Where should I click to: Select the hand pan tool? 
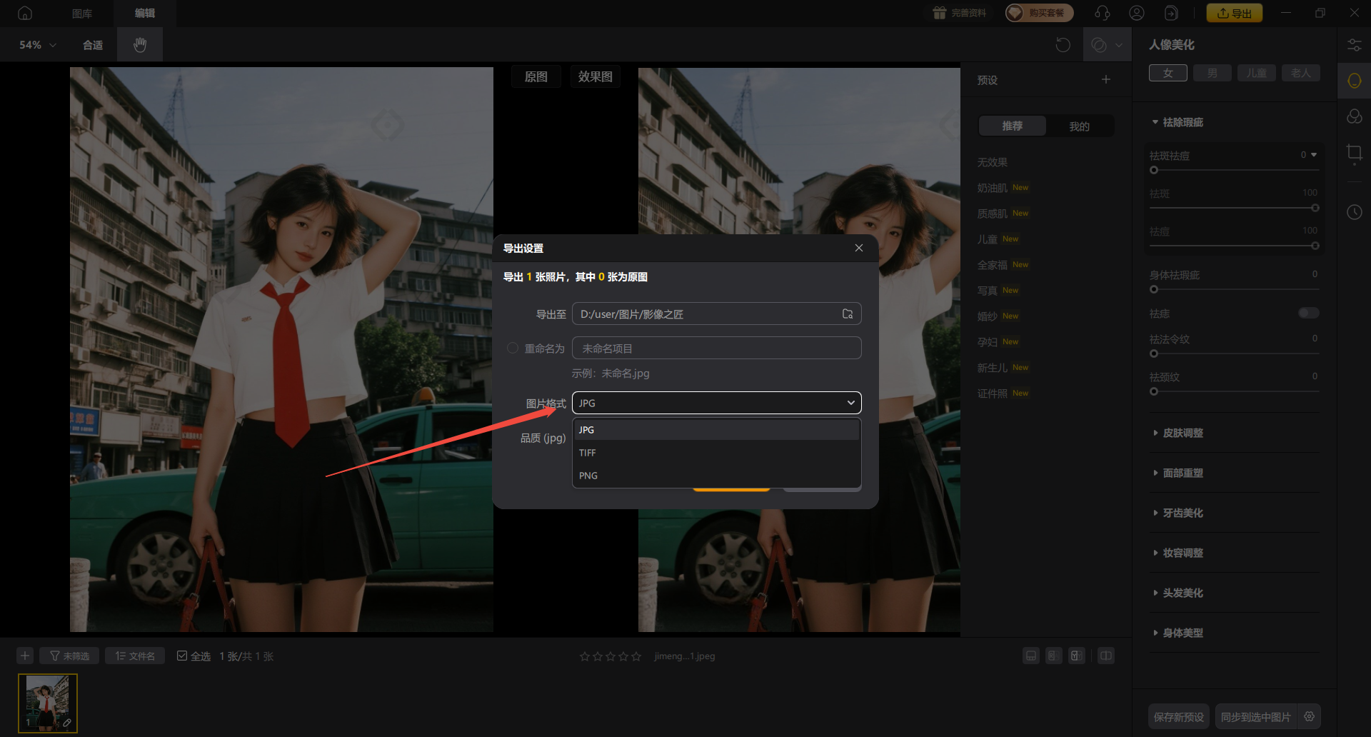(x=140, y=45)
